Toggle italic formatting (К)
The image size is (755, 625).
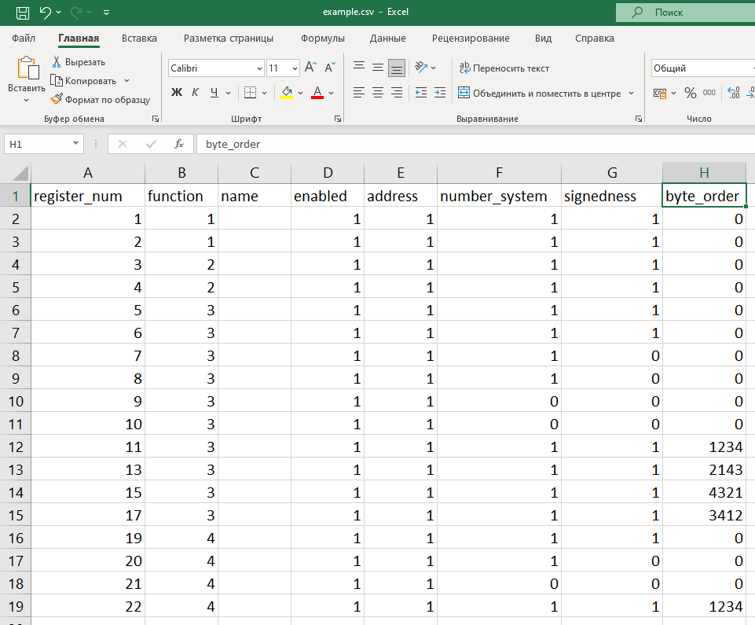pos(195,93)
